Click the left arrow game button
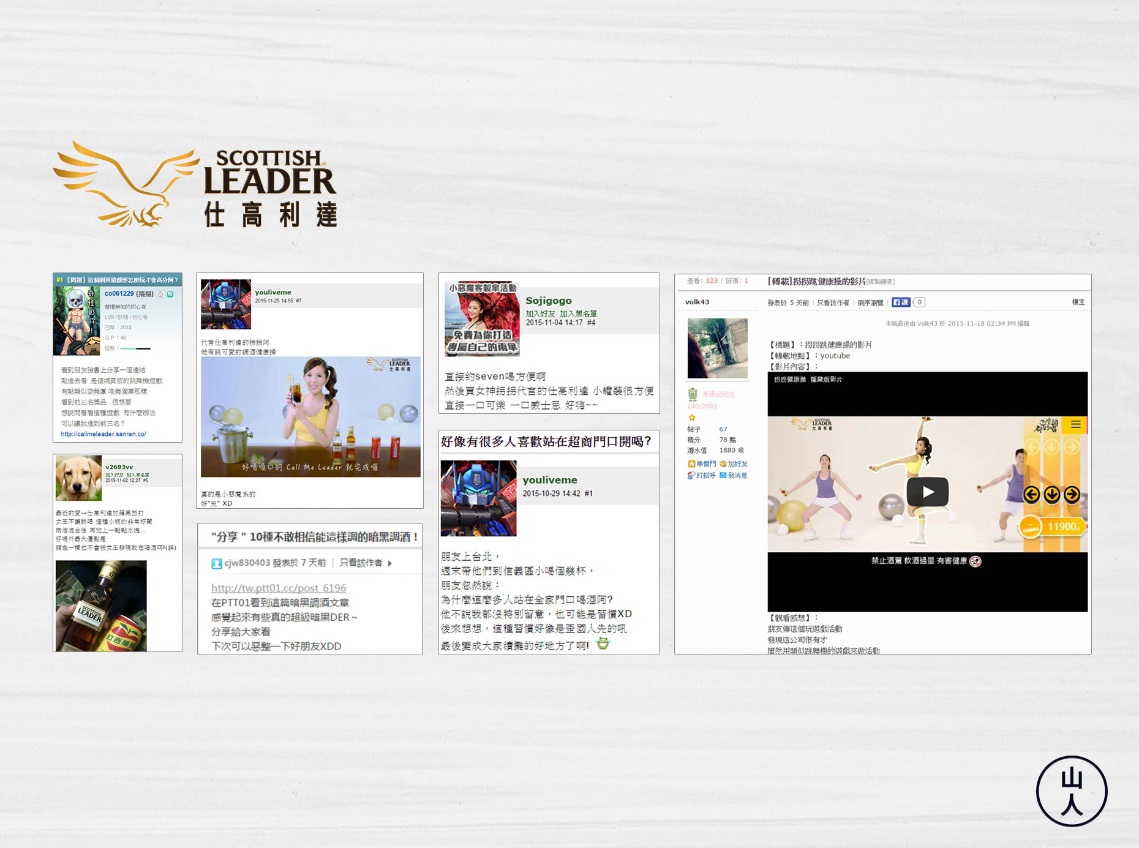This screenshot has width=1139, height=848. (x=1032, y=494)
